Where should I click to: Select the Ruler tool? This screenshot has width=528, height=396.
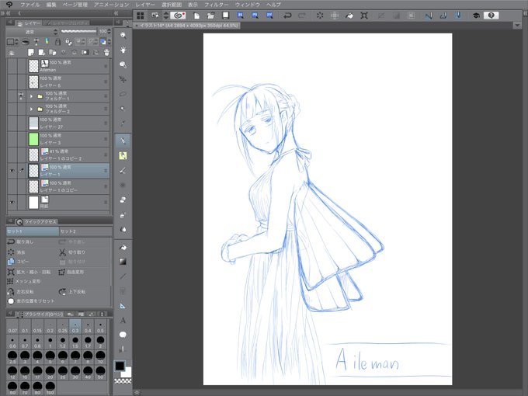coord(123,306)
